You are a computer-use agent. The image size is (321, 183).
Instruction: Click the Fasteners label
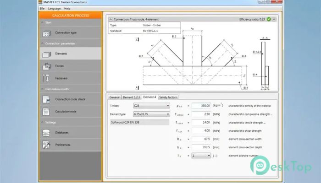tap(61, 78)
